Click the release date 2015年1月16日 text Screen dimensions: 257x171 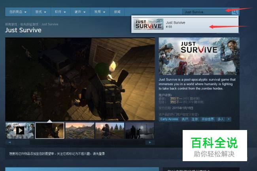coord(183,108)
